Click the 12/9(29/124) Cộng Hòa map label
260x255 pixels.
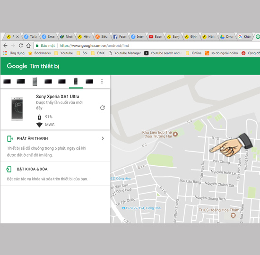pyautogui.click(x=141, y=208)
